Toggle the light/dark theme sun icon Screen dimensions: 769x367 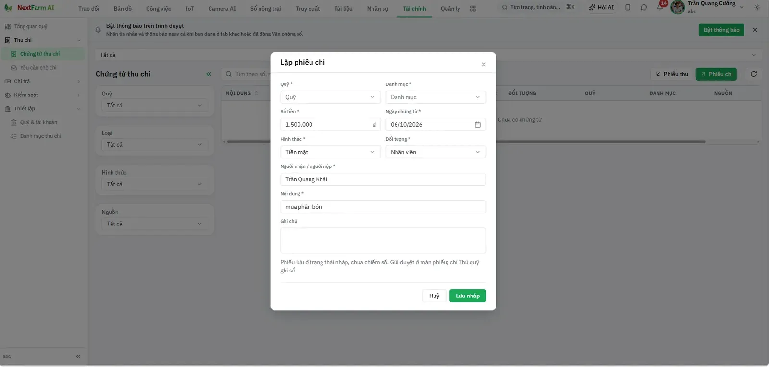coord(757,7)
